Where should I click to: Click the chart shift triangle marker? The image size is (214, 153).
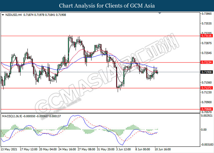(x=160, y=13)
